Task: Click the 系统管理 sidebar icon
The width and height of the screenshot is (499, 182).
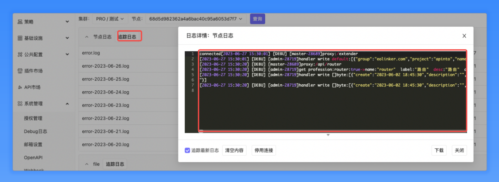Action: 20,104
